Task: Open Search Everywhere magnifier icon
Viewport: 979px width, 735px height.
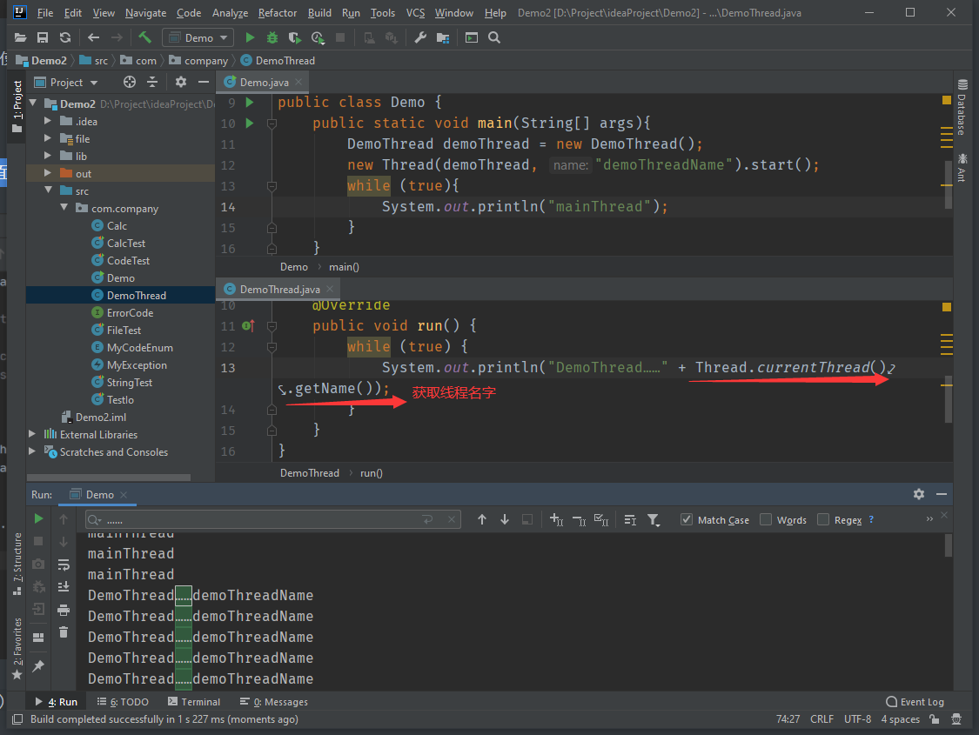Action: pyautogui.click(x=494, y=37)
